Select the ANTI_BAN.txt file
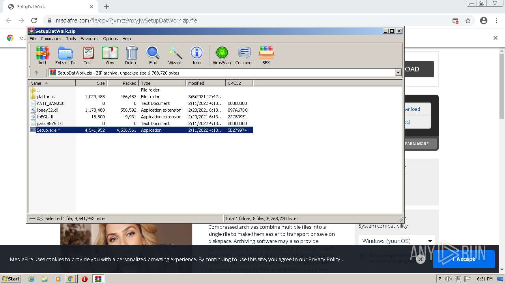 click(x=141, y=103)
